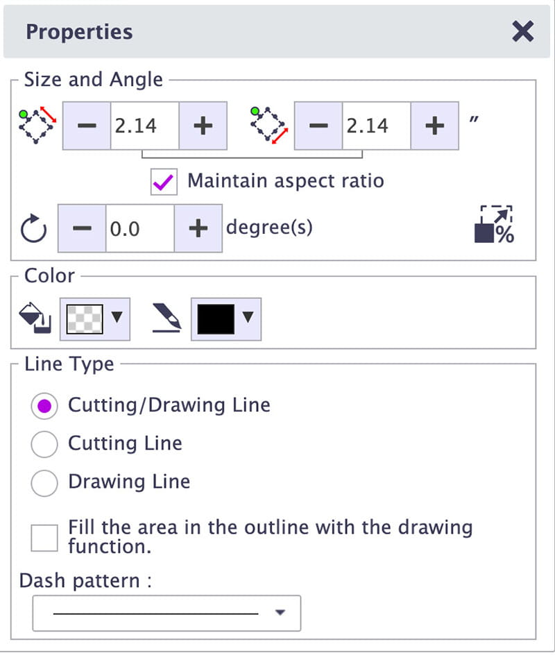
Task: Open the fill color dropdown
Action: pos(117,318)
